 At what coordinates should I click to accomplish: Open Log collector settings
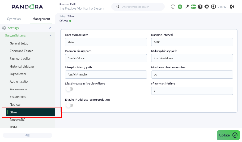18,74
